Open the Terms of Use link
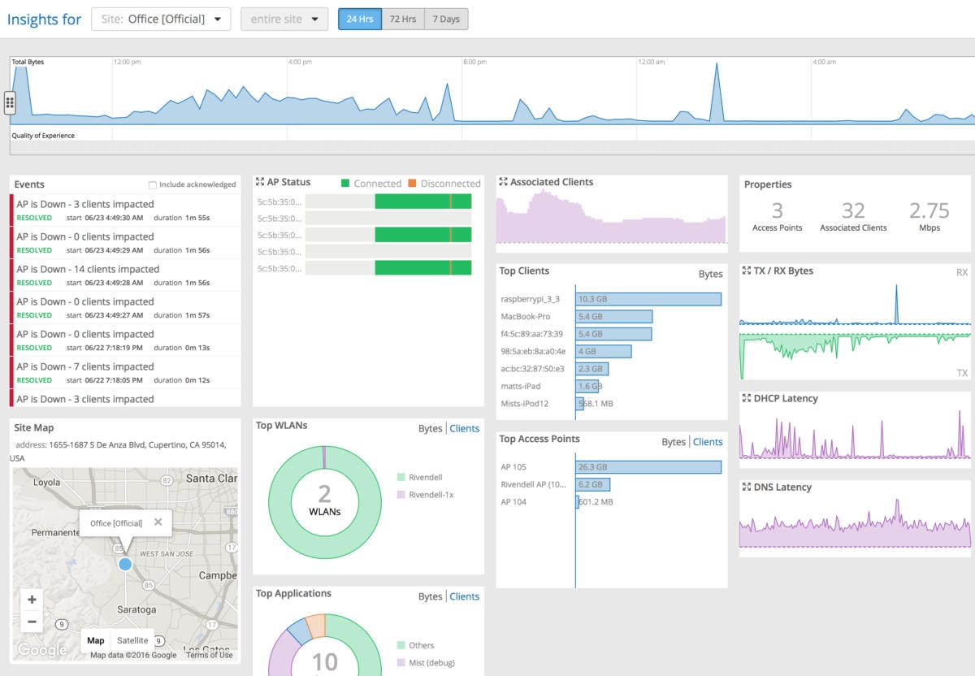The image size is (975, 676). pos(209,655)
